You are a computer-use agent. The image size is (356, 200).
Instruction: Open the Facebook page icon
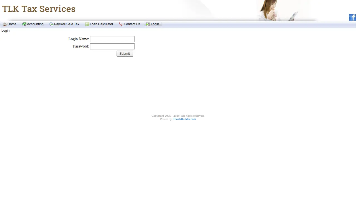[352, 17]
